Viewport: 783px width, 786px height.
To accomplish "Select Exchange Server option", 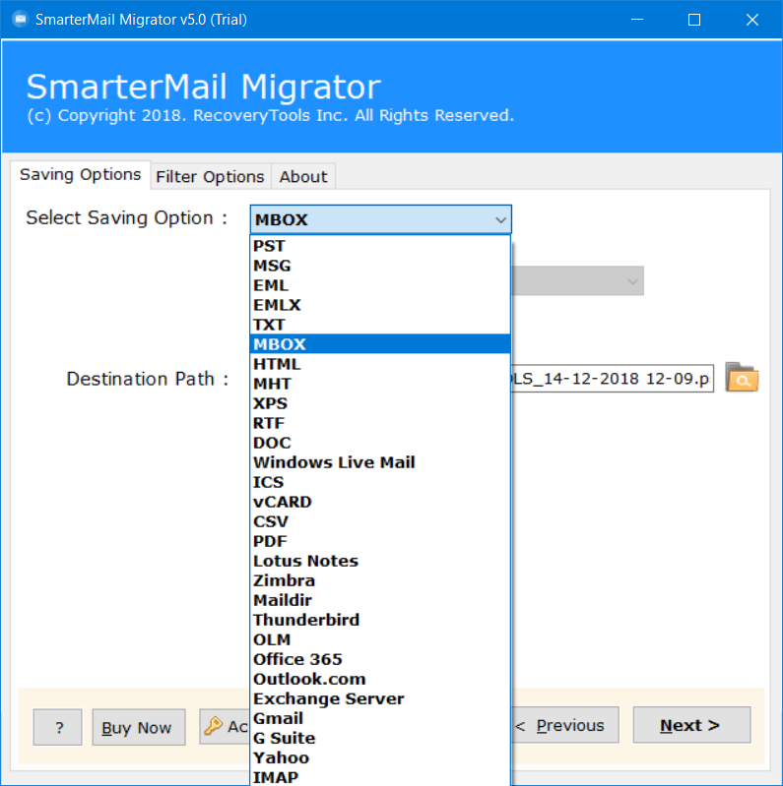I will pyautogui.click(x=380, y=698).
